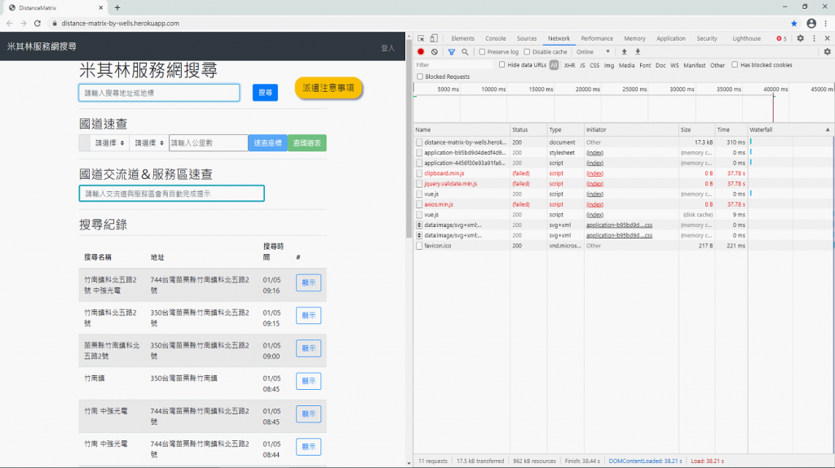Switch to the Application tab
Viewport: 835px width, 468px height.
tap(671, 38)
